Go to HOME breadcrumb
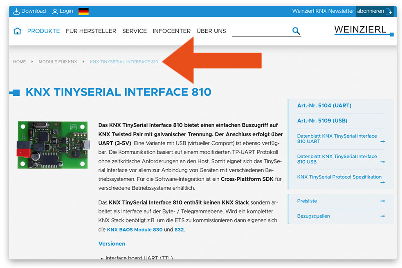 tap(19, 62)
